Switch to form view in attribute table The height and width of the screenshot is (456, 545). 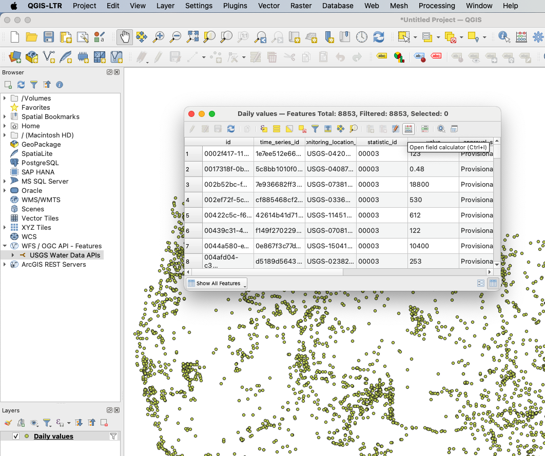click(x=481, y=283)
